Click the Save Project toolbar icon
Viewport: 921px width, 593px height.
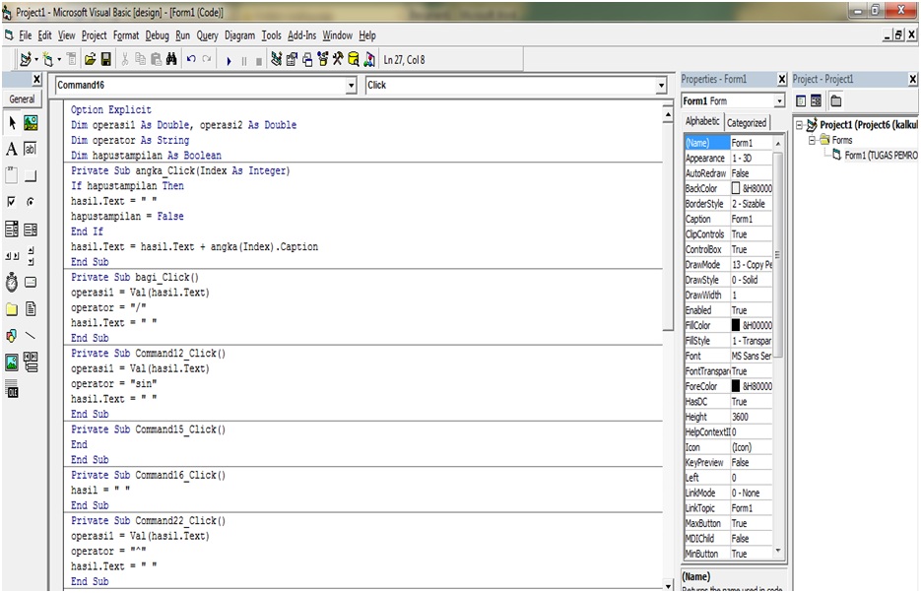click(106, 60)
